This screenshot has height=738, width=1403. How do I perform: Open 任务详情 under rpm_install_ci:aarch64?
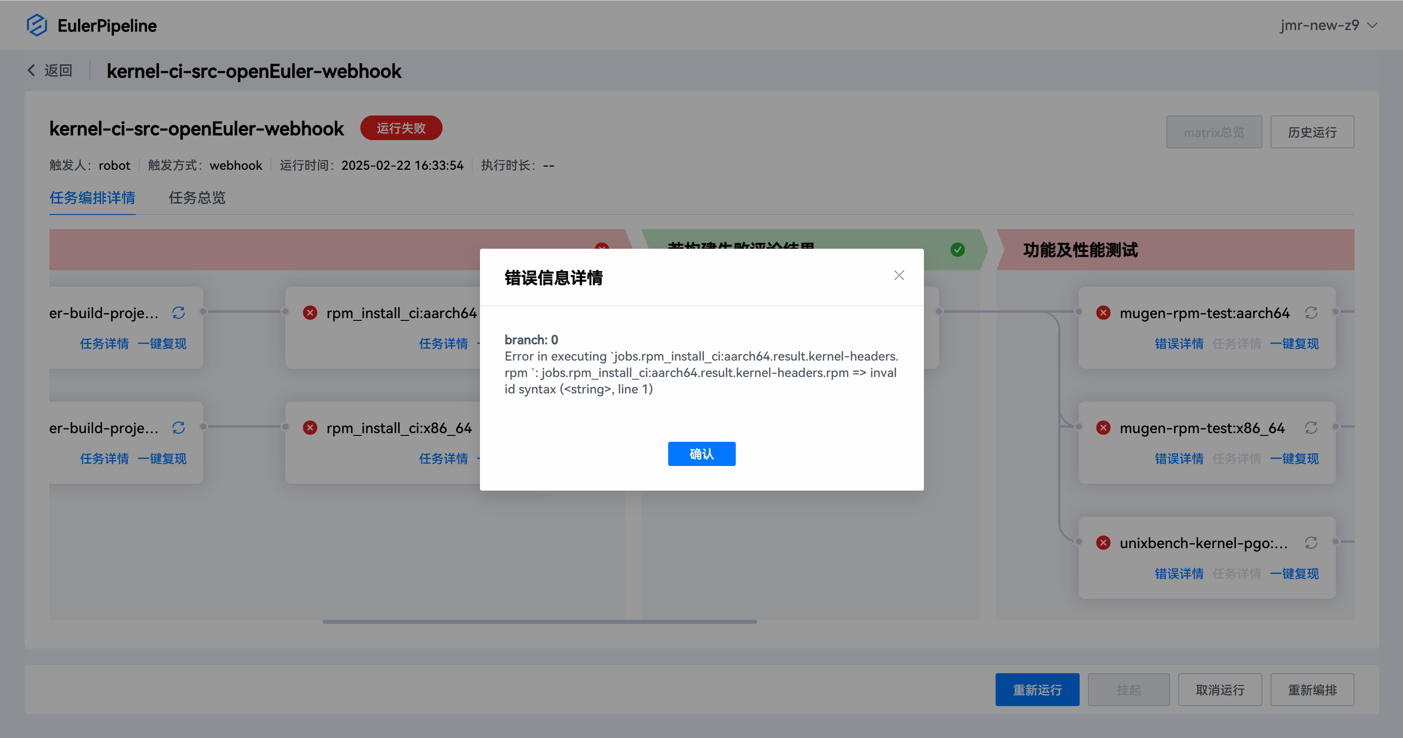(x=443, y=343)
